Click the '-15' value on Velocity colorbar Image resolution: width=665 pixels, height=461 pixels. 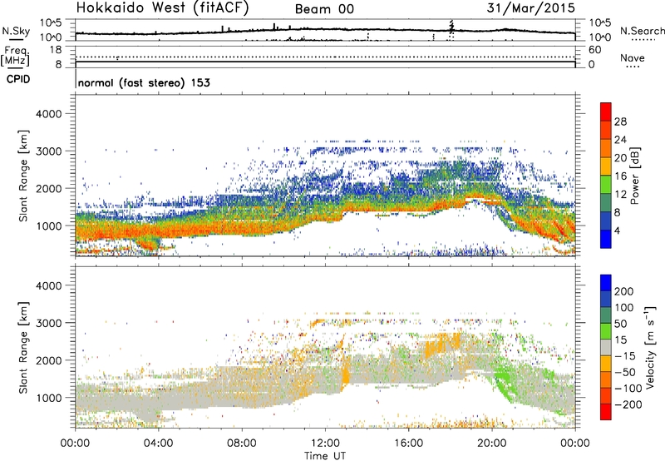[624, 356]
